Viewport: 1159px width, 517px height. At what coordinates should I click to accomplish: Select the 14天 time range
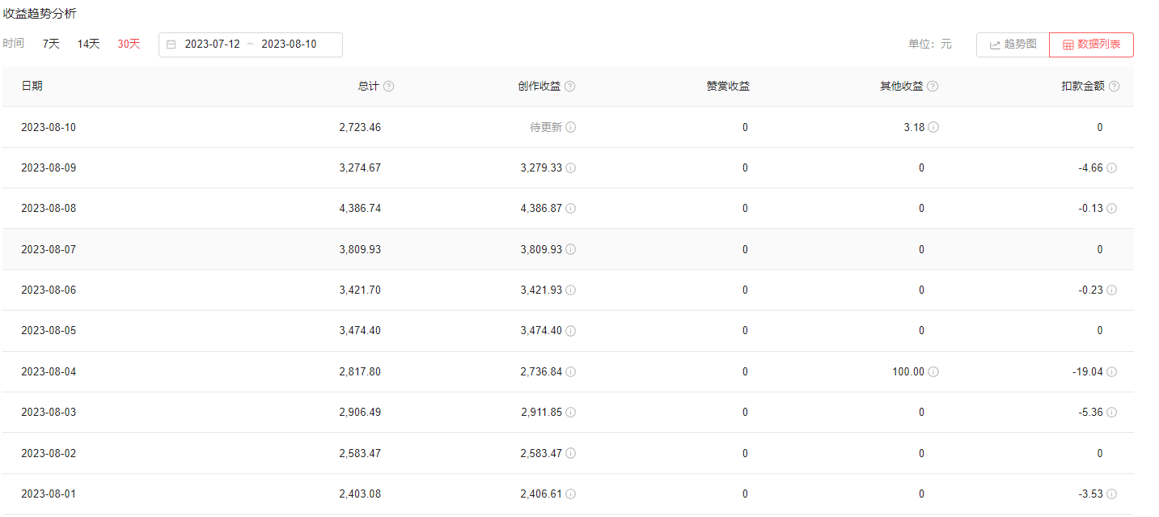pyautogui.click(x=88, y=44)
